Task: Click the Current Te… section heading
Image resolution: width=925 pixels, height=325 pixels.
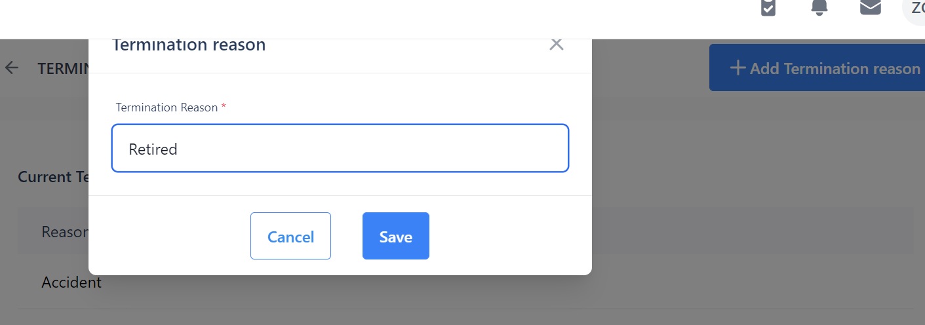Action: 53,177
